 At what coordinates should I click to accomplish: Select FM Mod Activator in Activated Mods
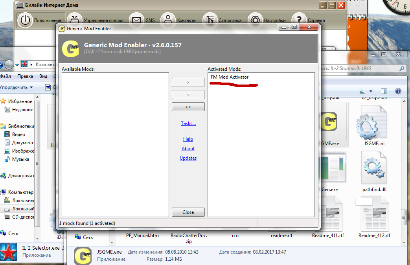(230, 77)
